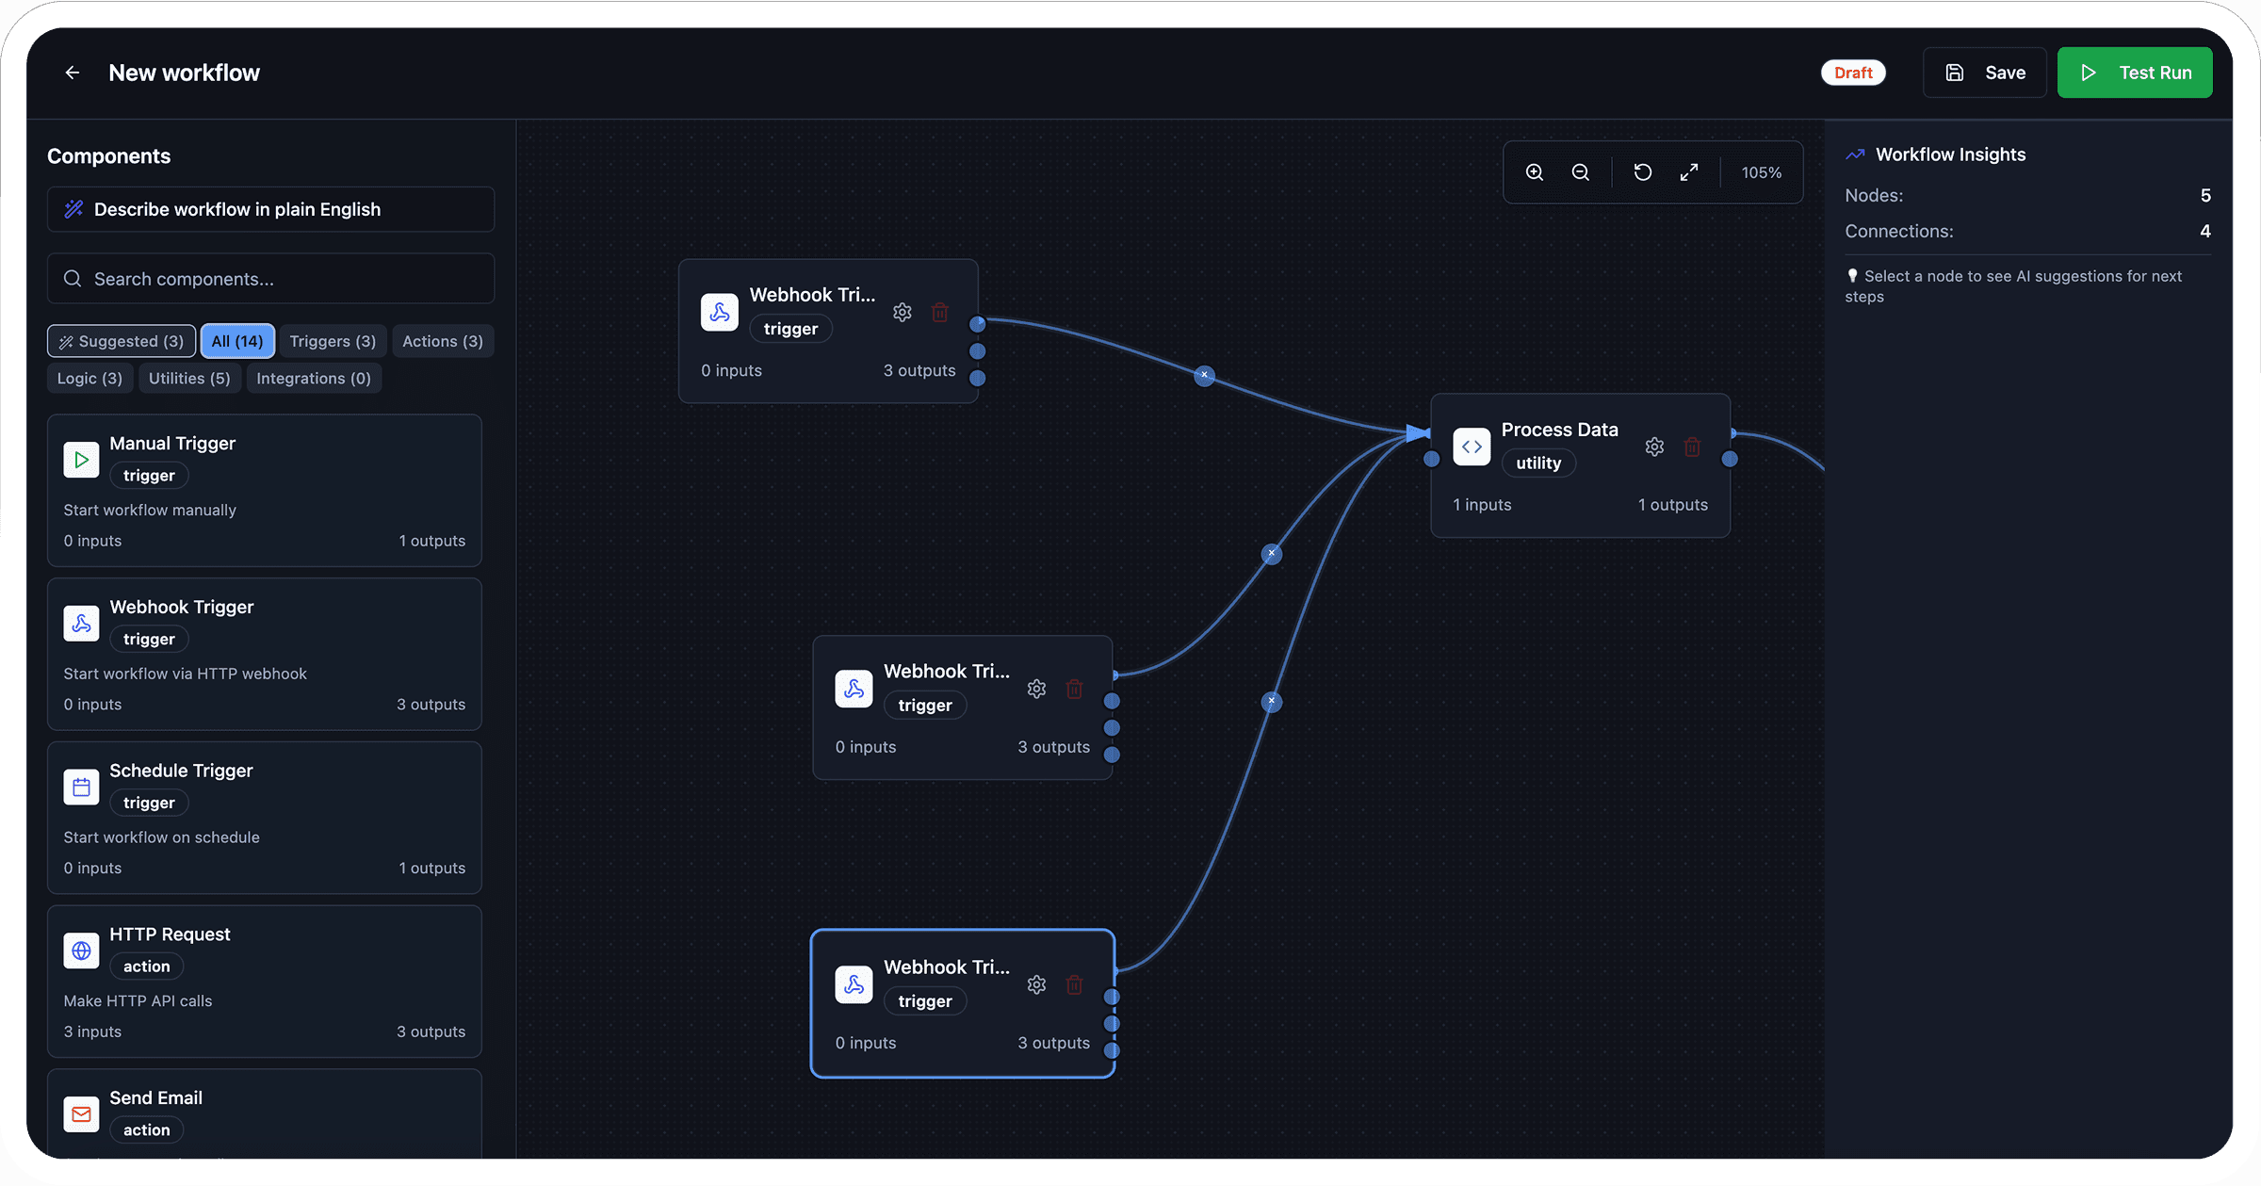Open Describe workflow in plain English
The width and height of the screenshot is (2261, 1186).
click(x=270, y=209)
